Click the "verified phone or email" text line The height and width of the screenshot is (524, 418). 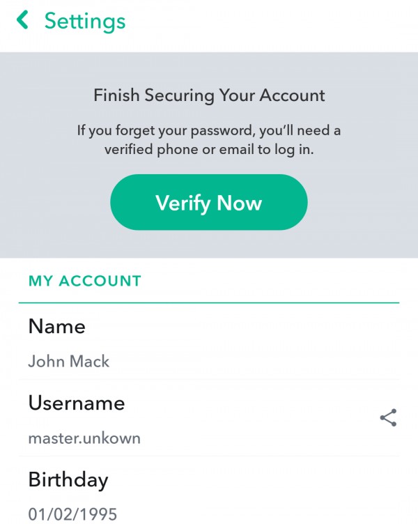point(209,149)
